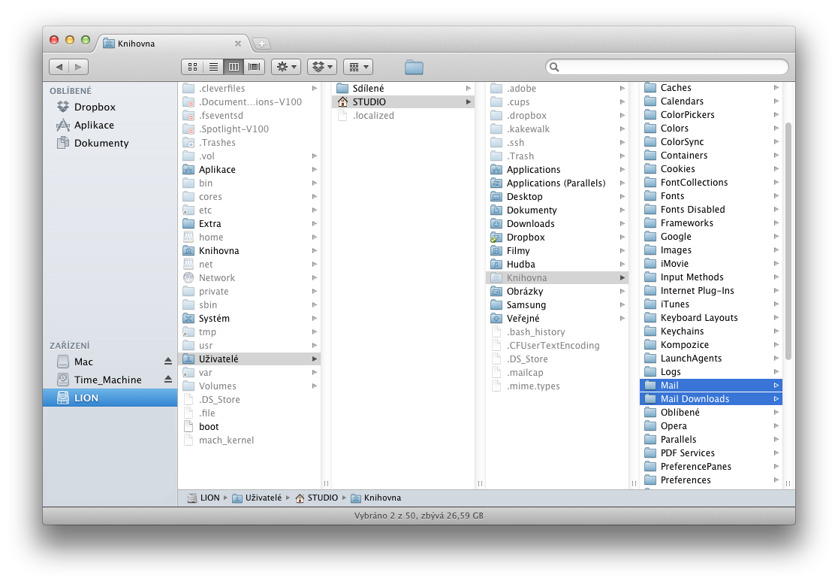
Task: Open the gear action dropdown menu
Action: click(x=286, y=67)
